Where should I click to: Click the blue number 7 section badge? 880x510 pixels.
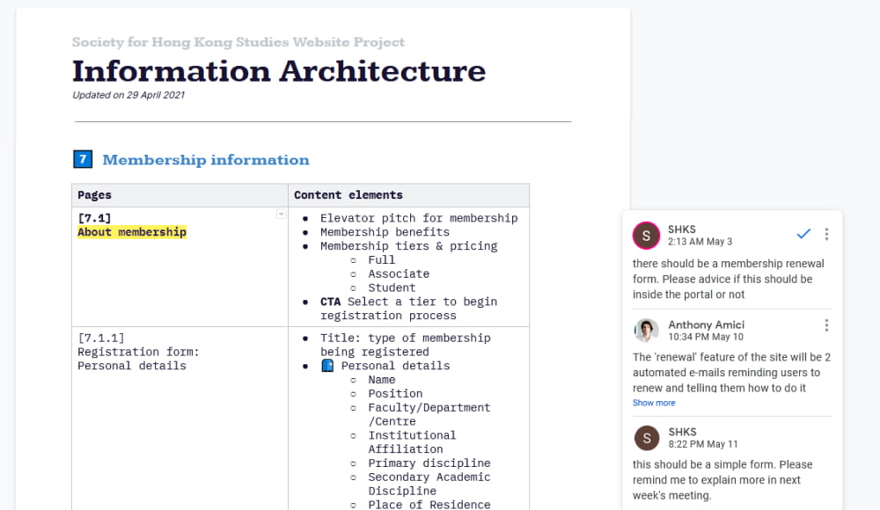[83, 159]
